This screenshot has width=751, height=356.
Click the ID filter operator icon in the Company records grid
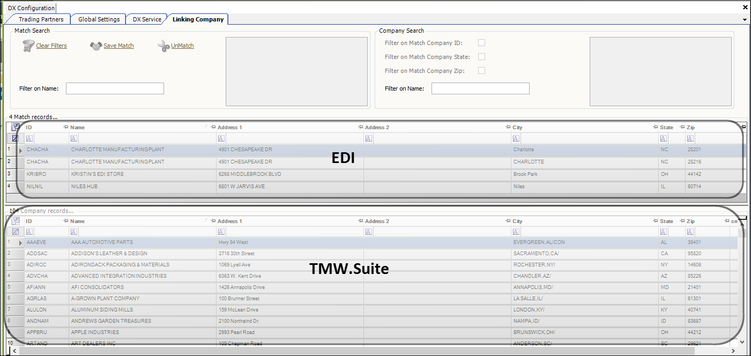(29, 232)
